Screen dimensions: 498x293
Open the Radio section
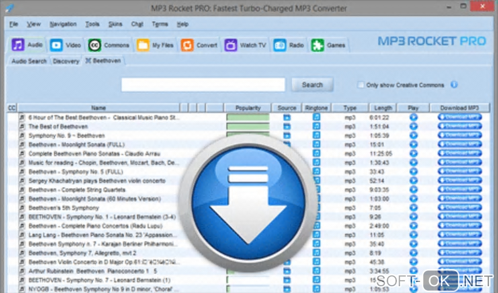pos(289,45)
